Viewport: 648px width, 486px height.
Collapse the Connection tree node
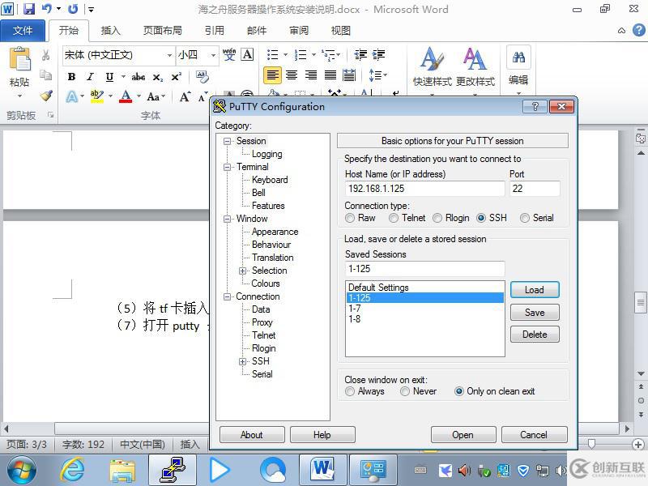tap(227, 296)
